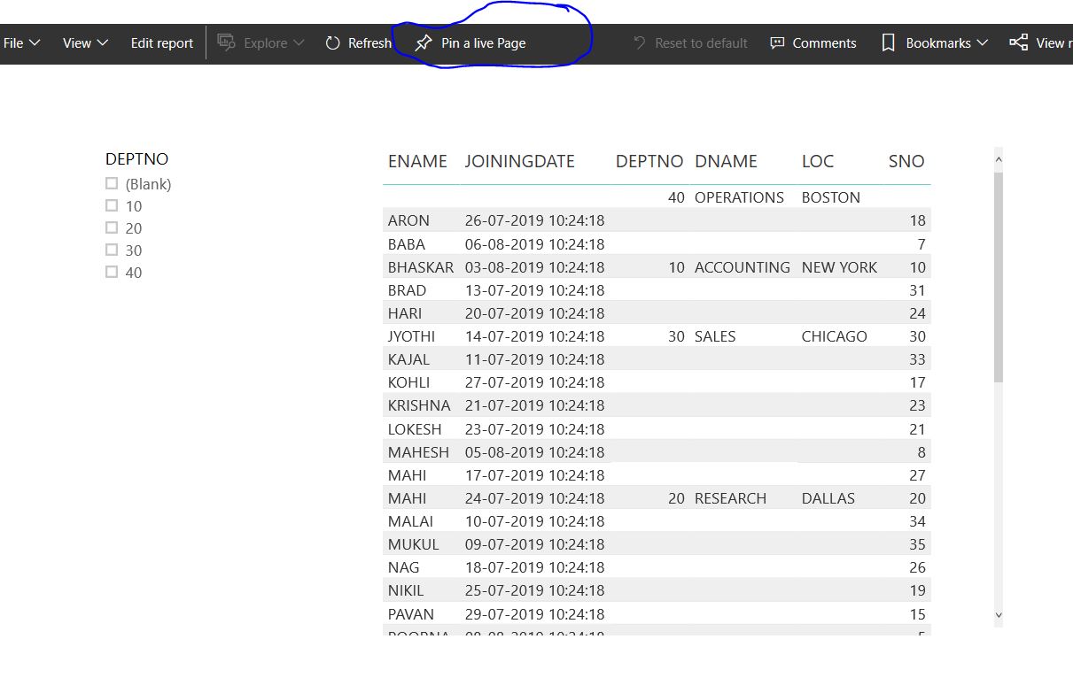The height and width of the screenshot is (693, 1073).
Task: Expand the View menu chevron
Action: [x=102, y=42]
